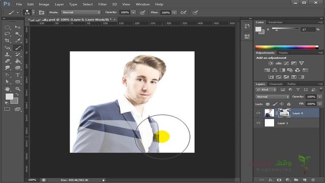Viewport: 325px width, 183px height.
Task: Select the Pen tool
Action: [x=7, y=75]
